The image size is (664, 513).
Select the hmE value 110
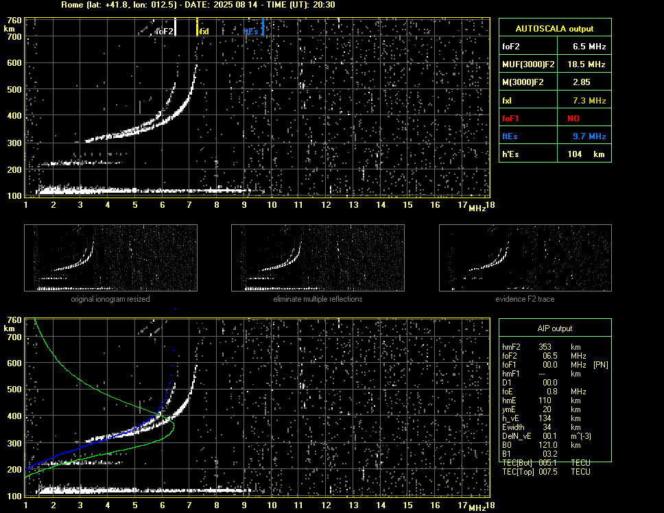545,401
